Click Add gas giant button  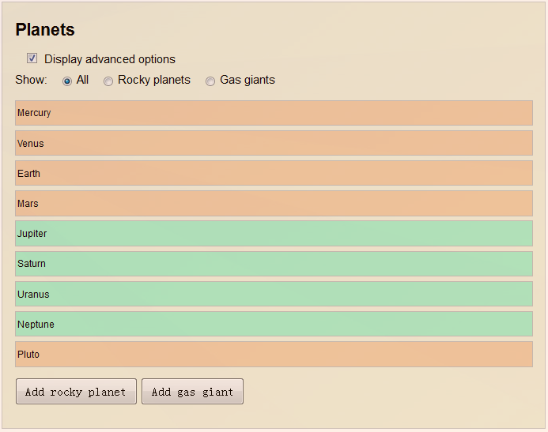pos(193,392)
